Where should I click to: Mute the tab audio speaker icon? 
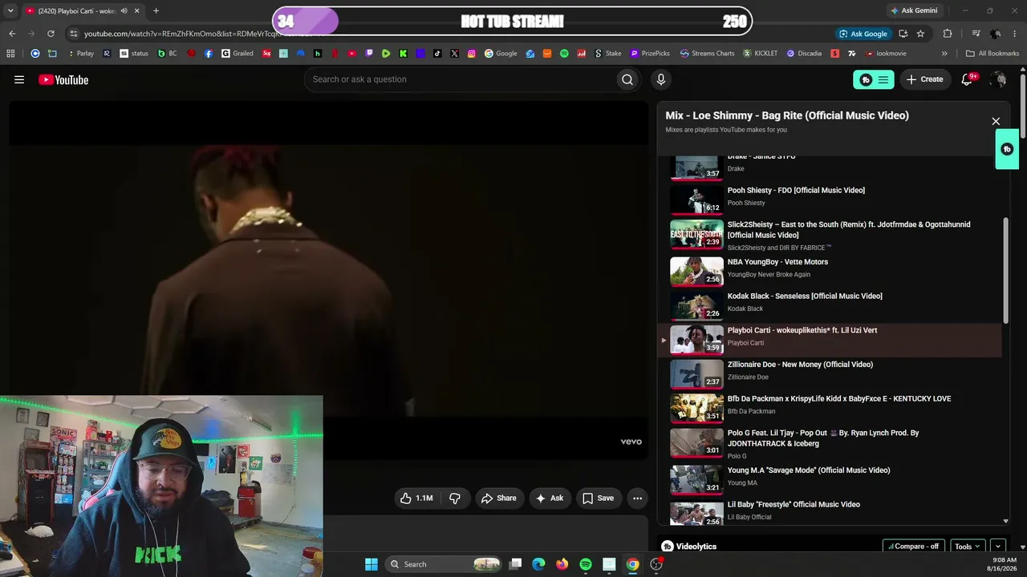(x=124, y=11)
